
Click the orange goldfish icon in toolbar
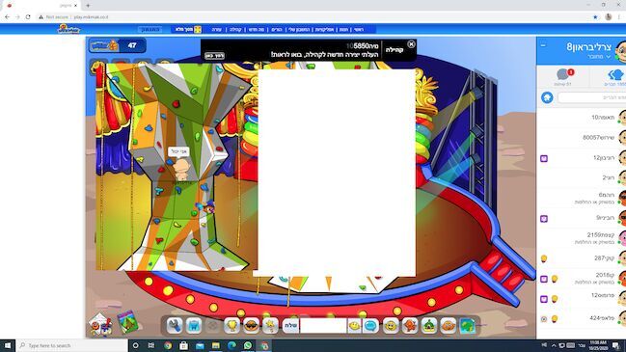coord(449,326)
